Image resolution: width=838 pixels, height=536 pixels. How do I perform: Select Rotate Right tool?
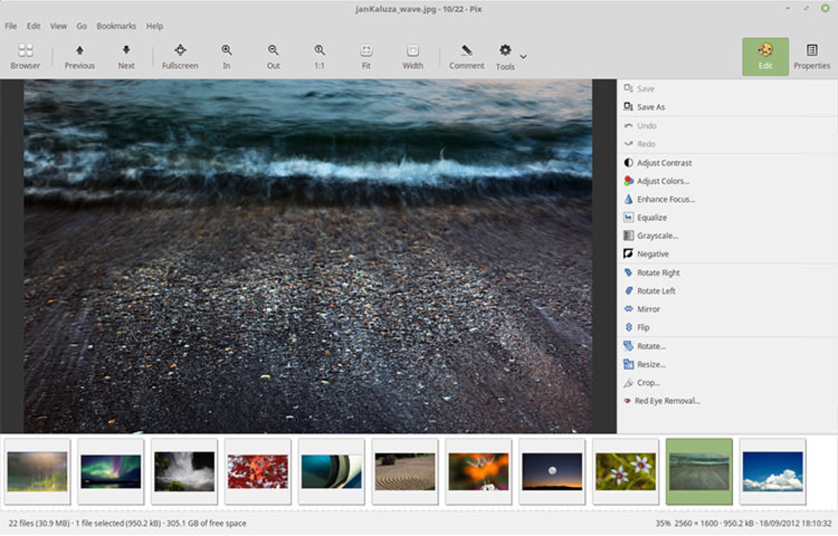[x=658, y=273]
